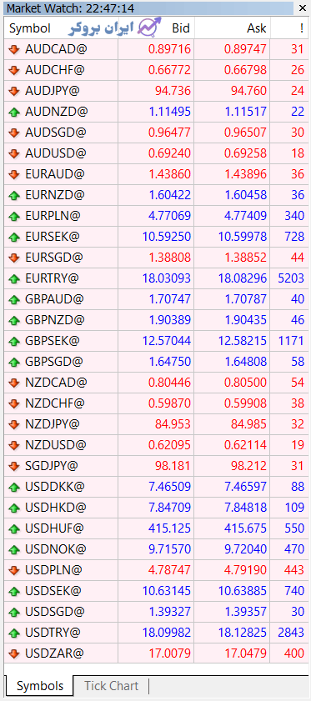Click the Iran Broker logo in header
The image size is (311, 701).
point(115,28)
